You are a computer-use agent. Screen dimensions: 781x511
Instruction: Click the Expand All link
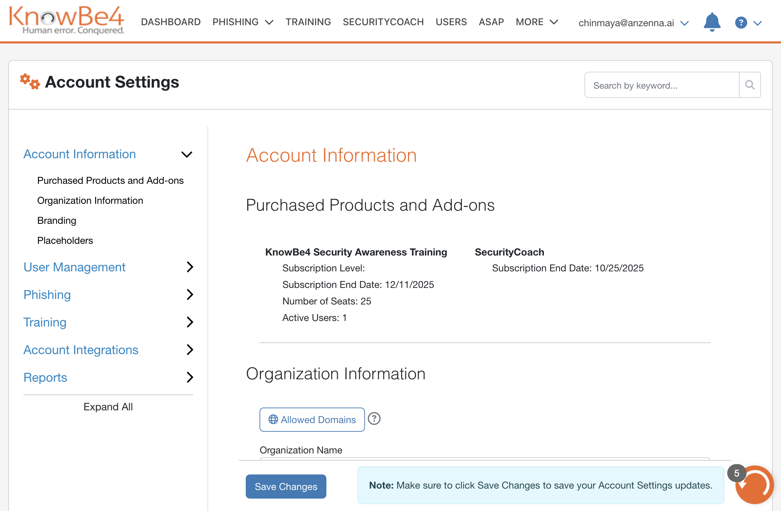[x=108, y=407]
